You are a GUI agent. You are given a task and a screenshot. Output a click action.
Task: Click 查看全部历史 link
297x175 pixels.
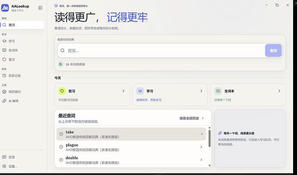coord(189,118)
